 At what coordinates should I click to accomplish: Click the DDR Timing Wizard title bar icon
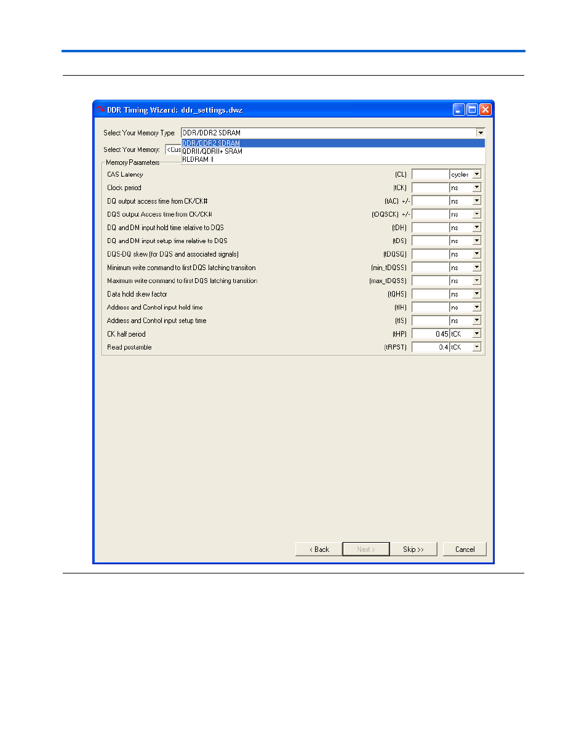101,110
